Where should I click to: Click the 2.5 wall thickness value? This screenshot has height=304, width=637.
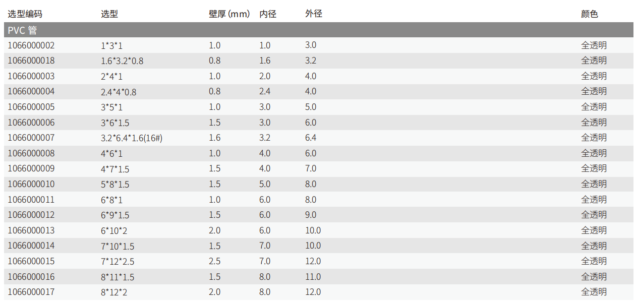tap(214, 261)
